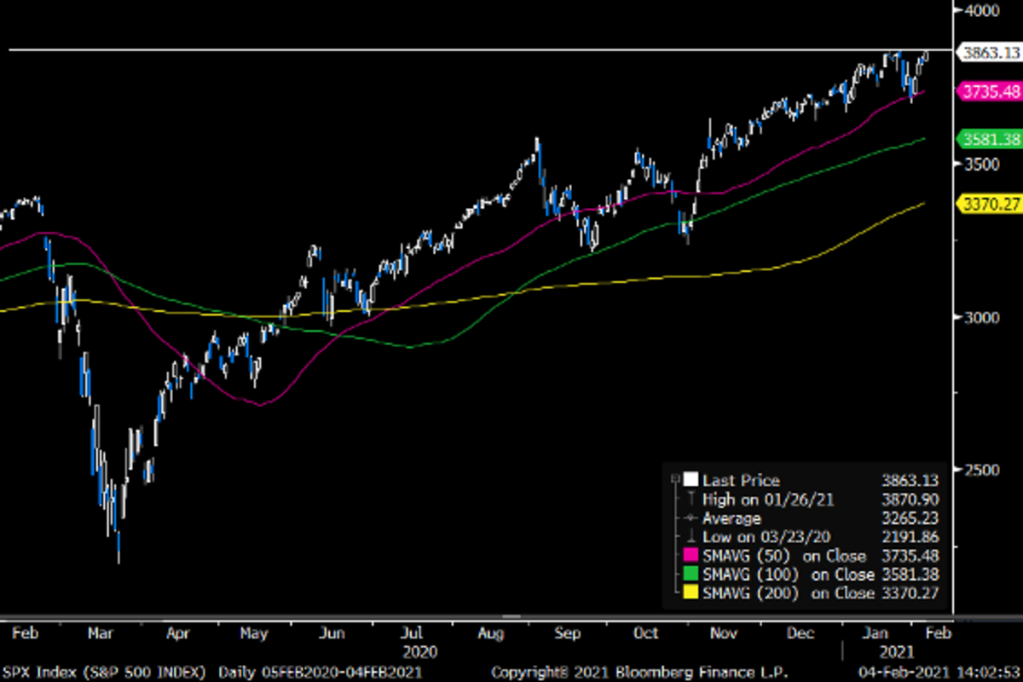Select 'SMAVG (50) on Close' legend text
Screen dimensions: 1023x682
tap(784, 556)
